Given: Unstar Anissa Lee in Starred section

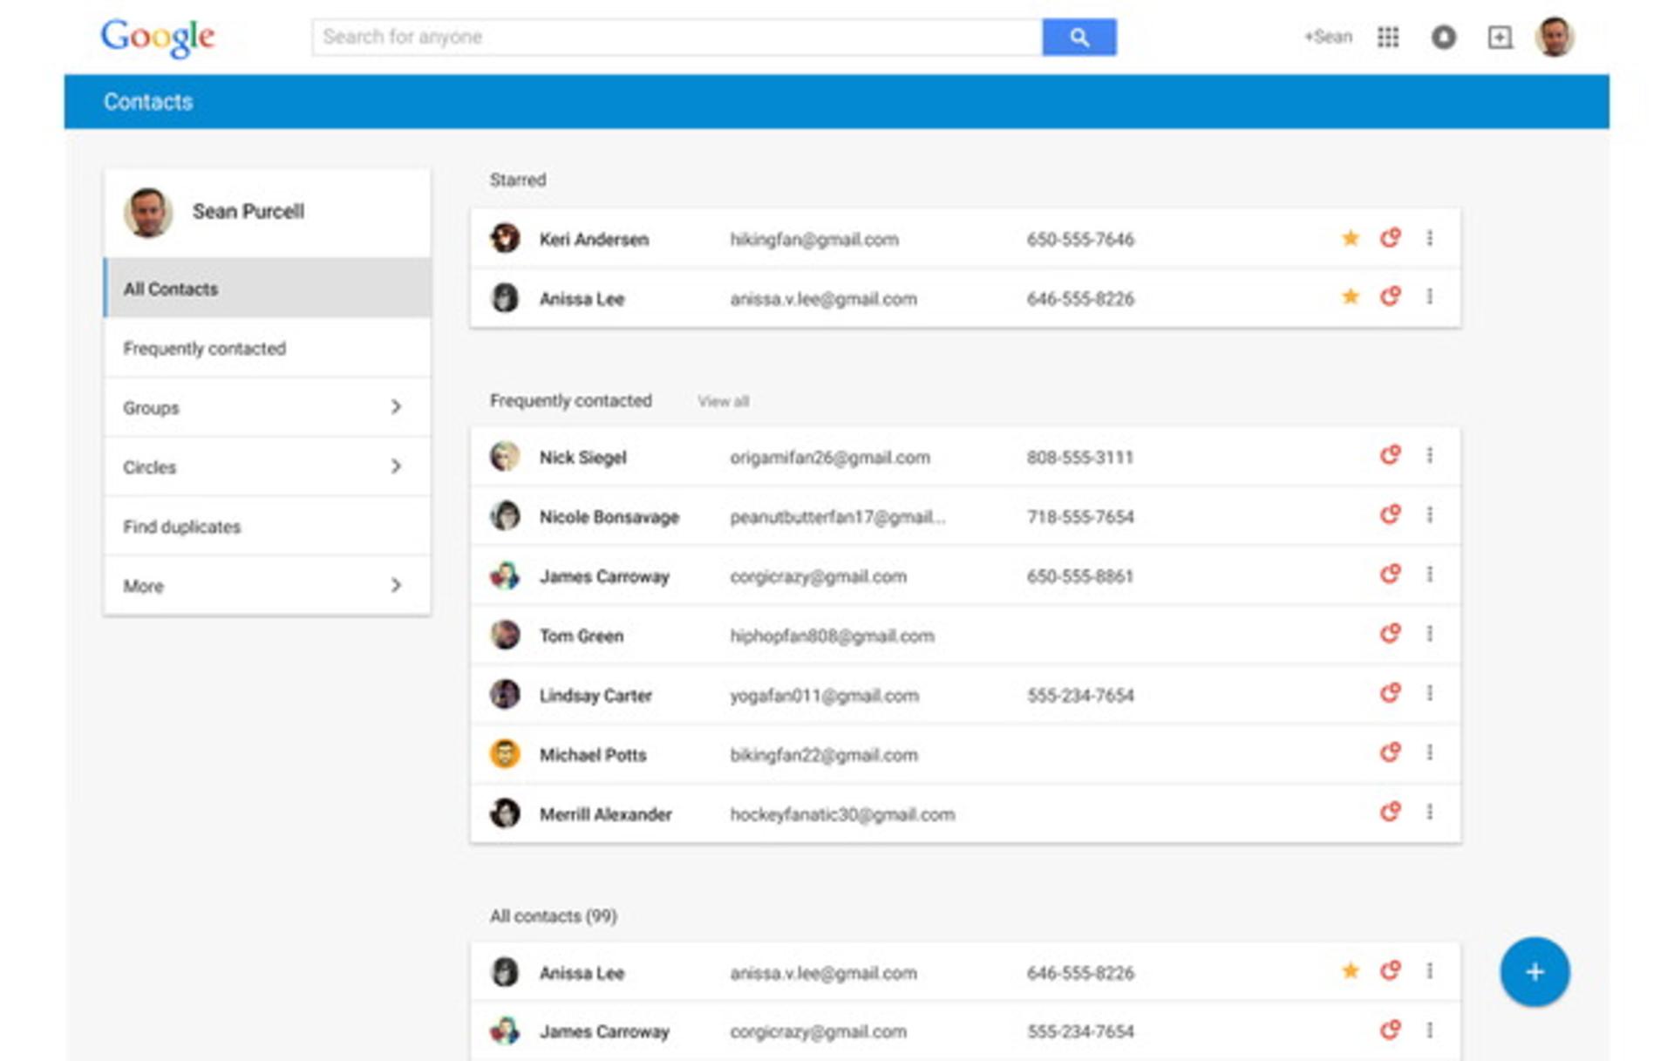Looking at the screenshot, I should click(x=1351, y=296).
